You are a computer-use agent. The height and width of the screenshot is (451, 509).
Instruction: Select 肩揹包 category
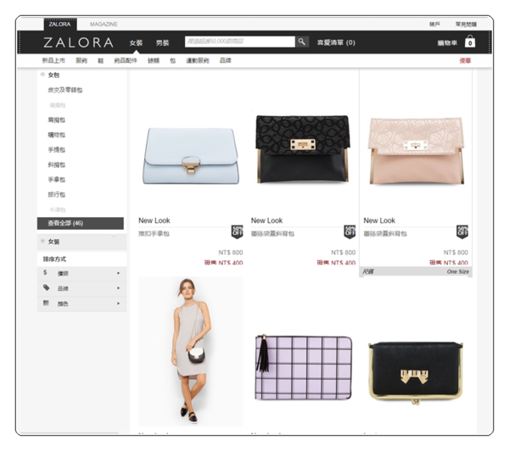[x=57, y=120]
